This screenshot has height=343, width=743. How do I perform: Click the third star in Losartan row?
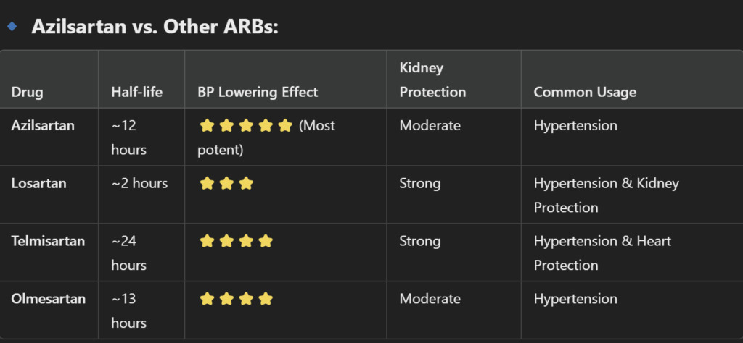(246, 183)
